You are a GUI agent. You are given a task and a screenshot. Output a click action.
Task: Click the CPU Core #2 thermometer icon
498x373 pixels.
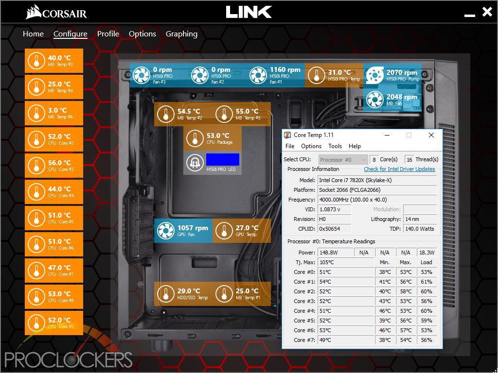coord(36,139)
